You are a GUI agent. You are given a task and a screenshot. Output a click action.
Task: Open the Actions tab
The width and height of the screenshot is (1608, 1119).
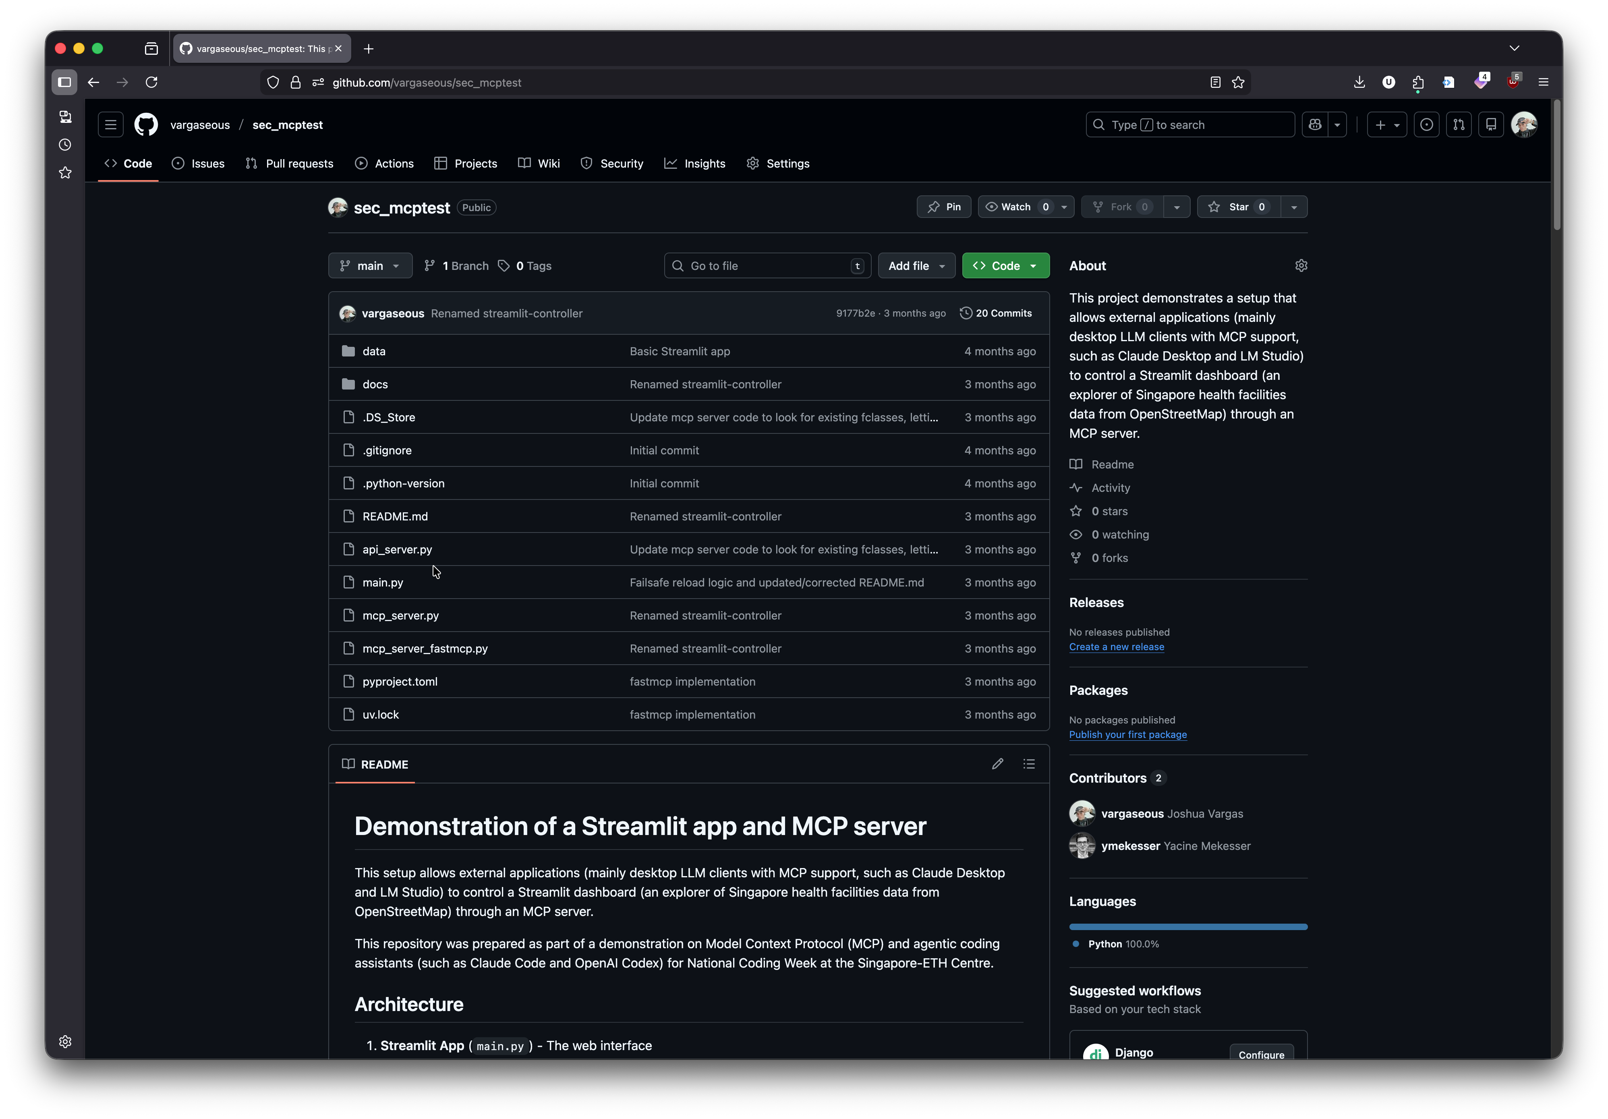pos(385,163)
